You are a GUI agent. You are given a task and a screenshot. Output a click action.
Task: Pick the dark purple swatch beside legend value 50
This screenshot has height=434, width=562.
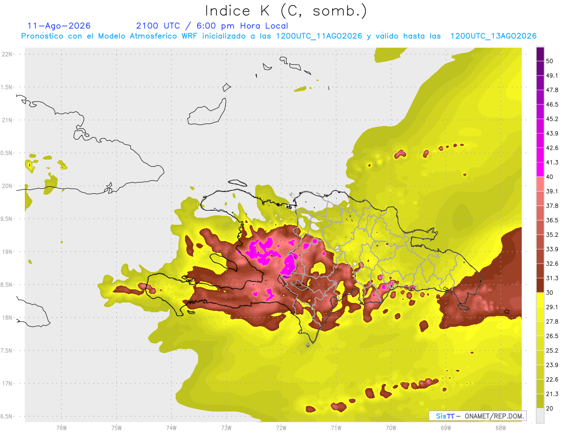pyautogui.click(x=540, y=54)
